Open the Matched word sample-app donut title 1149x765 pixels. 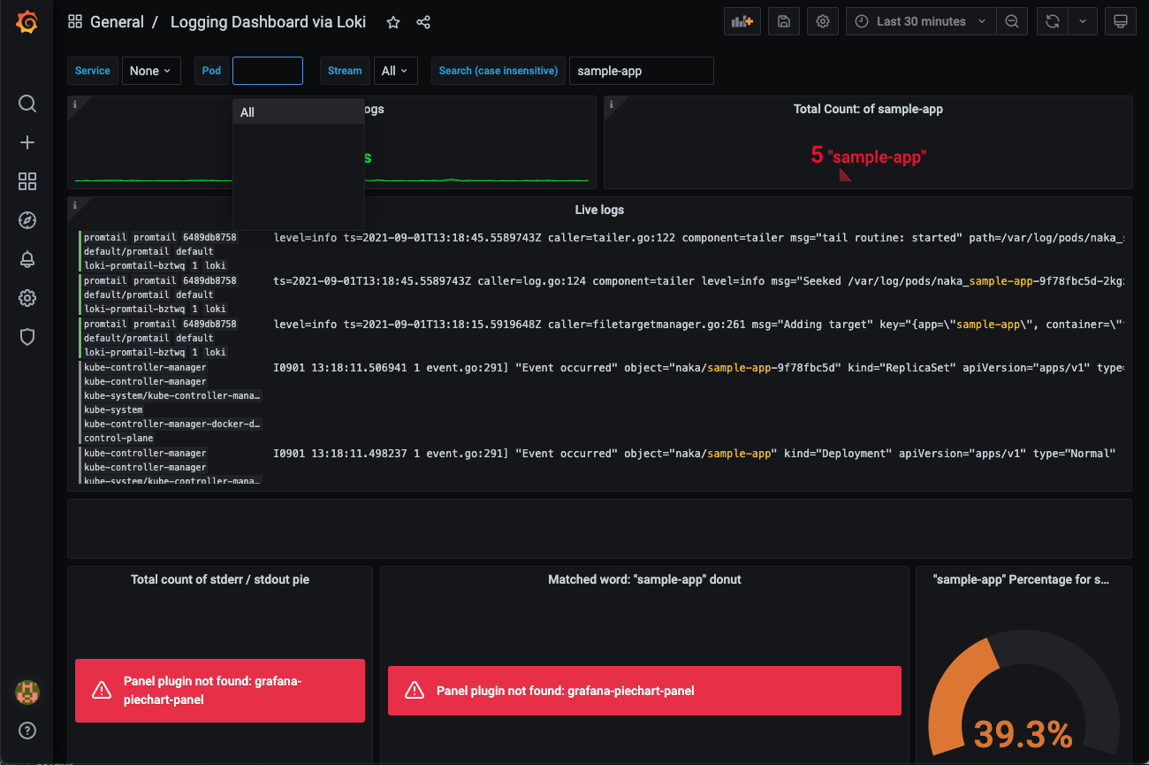(x=644, y=579)
